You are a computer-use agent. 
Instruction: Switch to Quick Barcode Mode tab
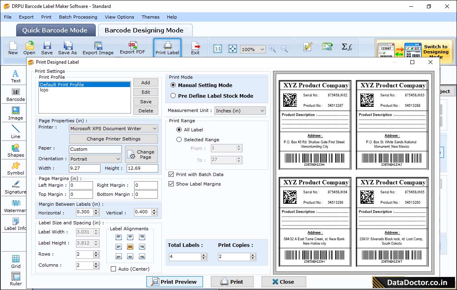55,30
